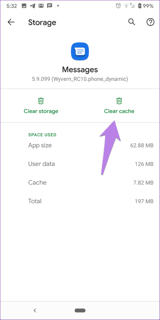Image resolution: width=160 pixels, height=320 pixels.
Task: Tap the home pill in navigation bar
Action: point(80,310)
